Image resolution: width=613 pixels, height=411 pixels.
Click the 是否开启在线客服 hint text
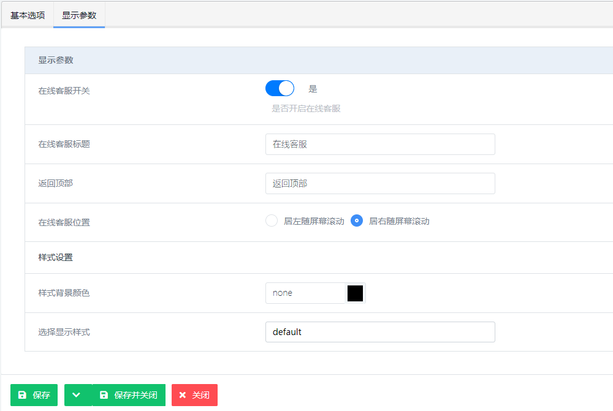point(306,108)
